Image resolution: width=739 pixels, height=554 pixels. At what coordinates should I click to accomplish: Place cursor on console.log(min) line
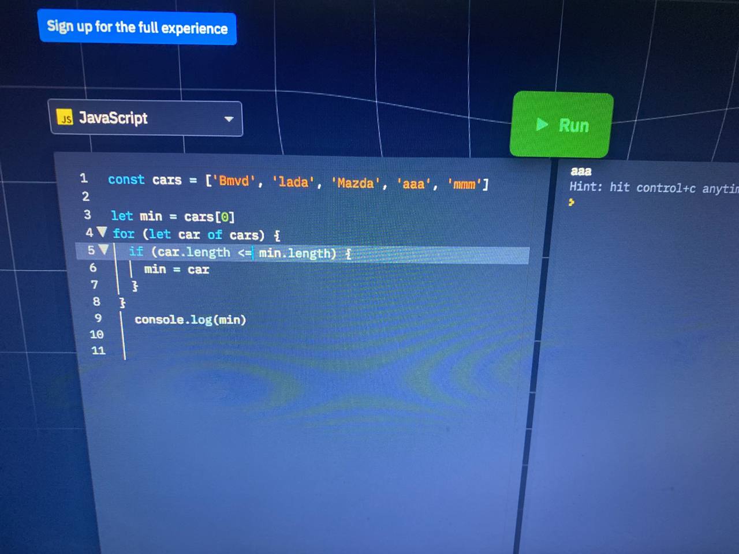pyautogui.click(x=190, y=319)
